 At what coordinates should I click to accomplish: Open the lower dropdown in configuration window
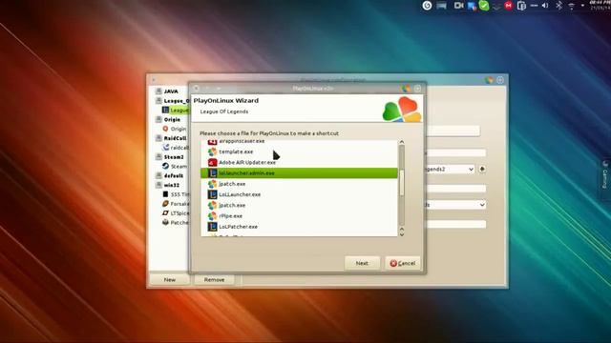(456, 205)
